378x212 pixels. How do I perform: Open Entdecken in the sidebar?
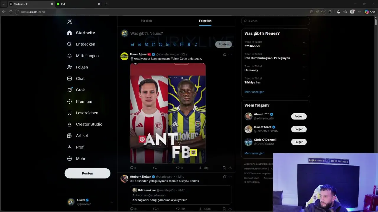81,44
